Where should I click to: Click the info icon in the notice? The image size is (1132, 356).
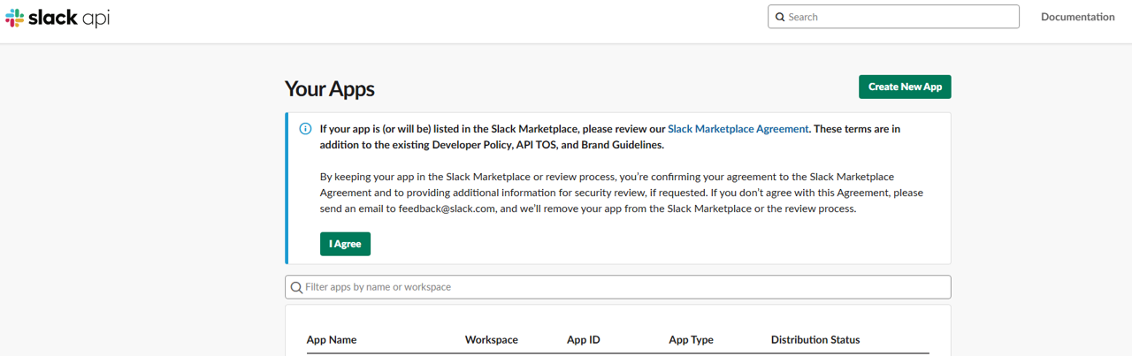(x=305, y=128)
